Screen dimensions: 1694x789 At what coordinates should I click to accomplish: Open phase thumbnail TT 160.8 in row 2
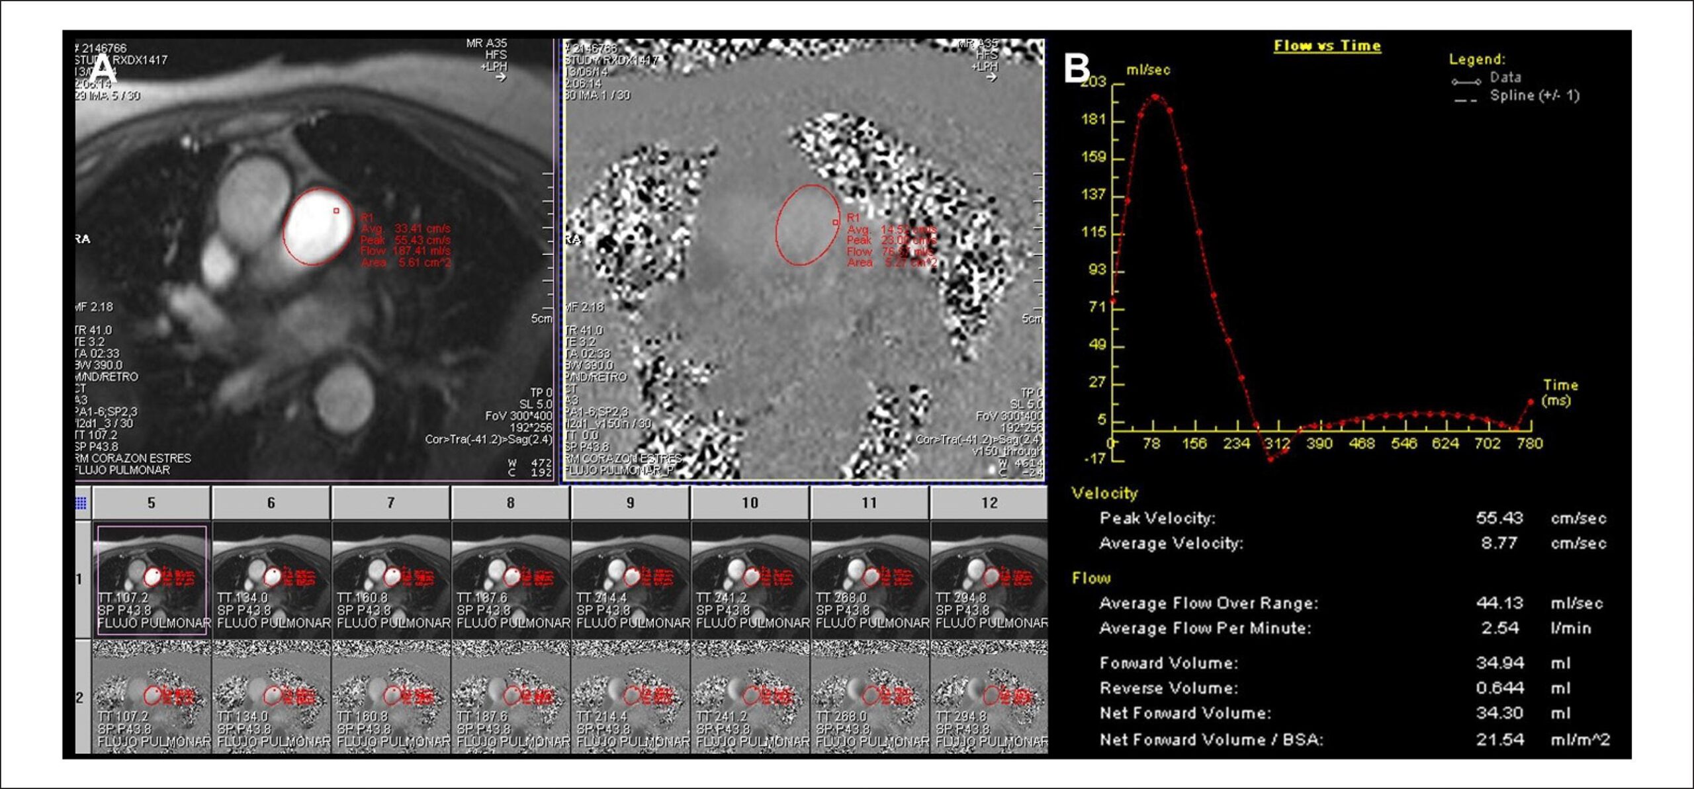coord(391,697)
